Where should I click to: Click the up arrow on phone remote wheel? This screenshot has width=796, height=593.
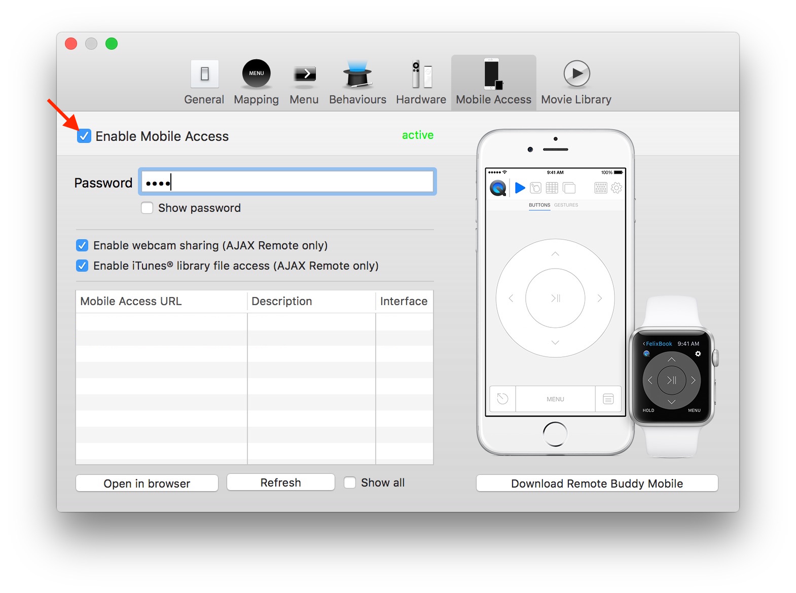click(555, 253)
